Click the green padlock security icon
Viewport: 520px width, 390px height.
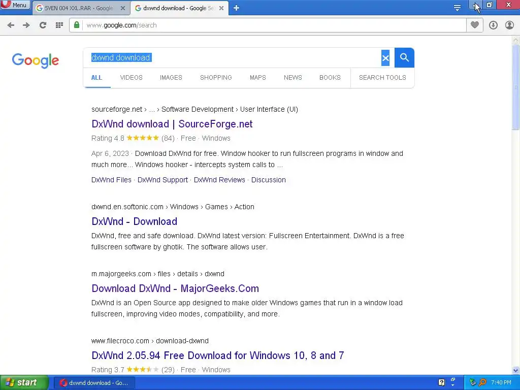point(77,25)
